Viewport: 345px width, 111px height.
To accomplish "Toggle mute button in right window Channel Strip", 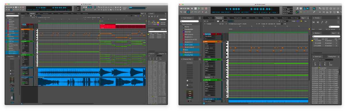I will point(190,93).
